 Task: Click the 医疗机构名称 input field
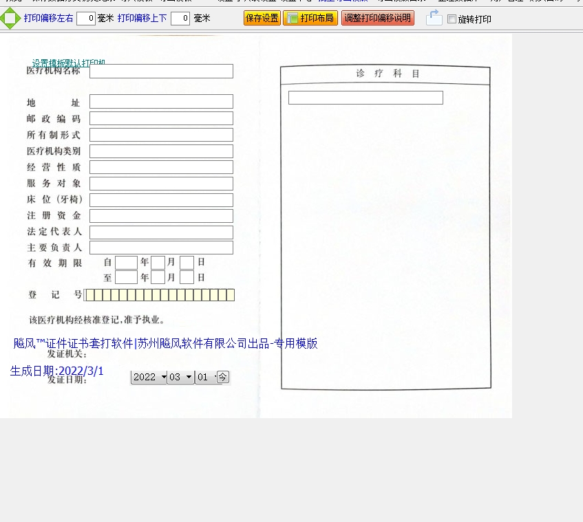(161, 72)
